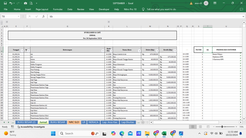The width and height of the screenshot is (246, 138).
Task: Select the PRODUK DAN CUSTUMER header cell
Action: pos(226,50)
